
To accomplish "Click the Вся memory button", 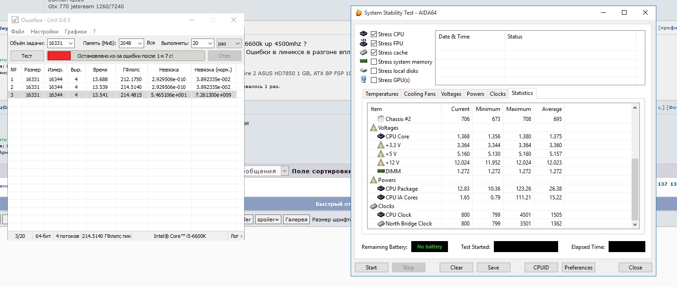I will pos(151,43).
